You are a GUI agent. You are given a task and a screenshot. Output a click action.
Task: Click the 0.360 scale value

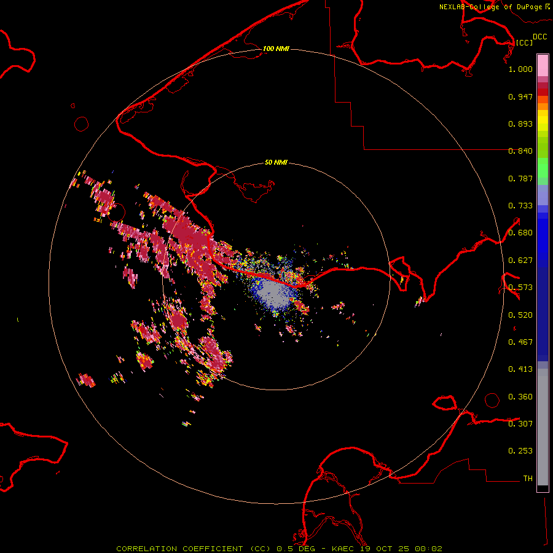coord(520,397)
